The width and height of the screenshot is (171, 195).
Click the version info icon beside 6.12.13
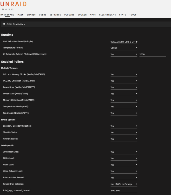(3, 9)
